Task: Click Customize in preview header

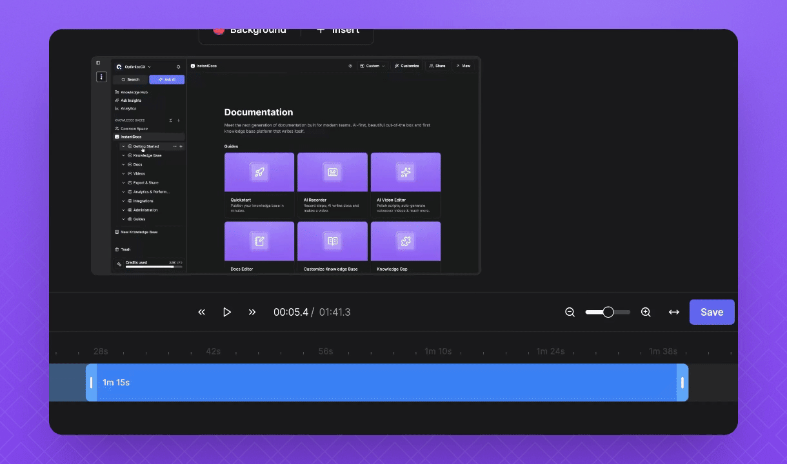Action: pyautogui.click(x=406, y=66)
